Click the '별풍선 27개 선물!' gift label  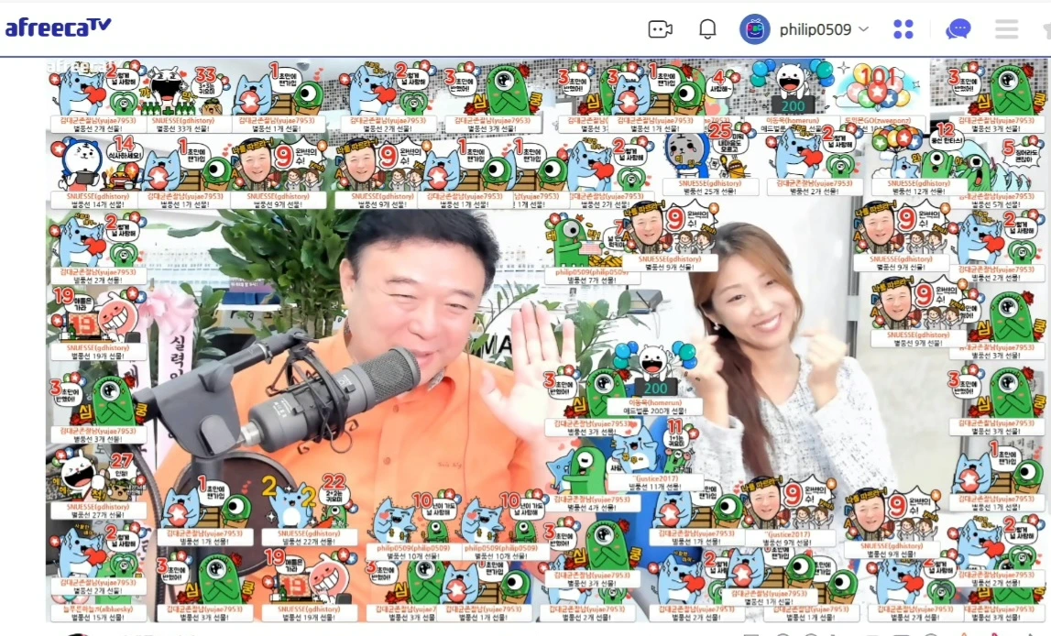99,515
